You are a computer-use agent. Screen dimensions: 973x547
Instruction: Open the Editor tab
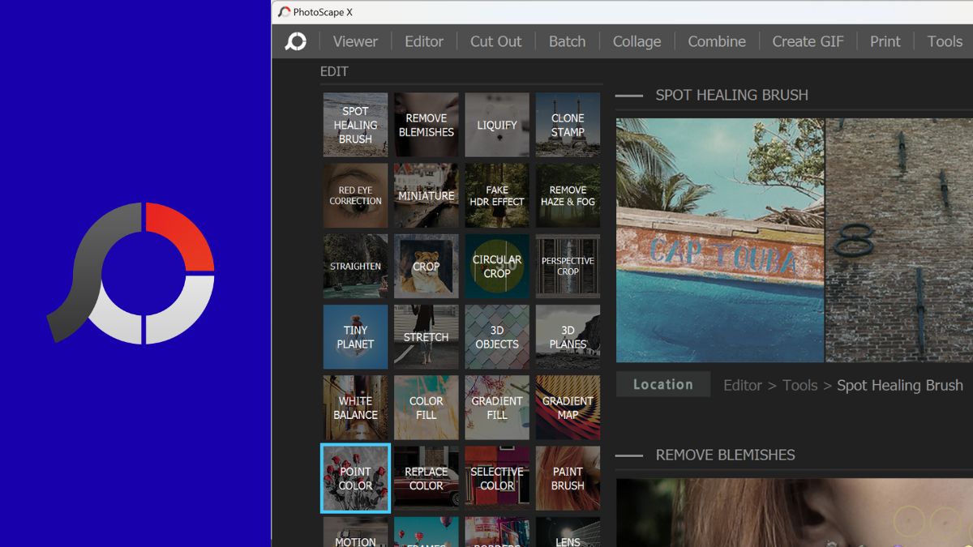424,41
